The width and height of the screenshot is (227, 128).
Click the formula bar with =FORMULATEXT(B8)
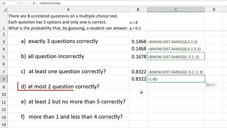132,3
